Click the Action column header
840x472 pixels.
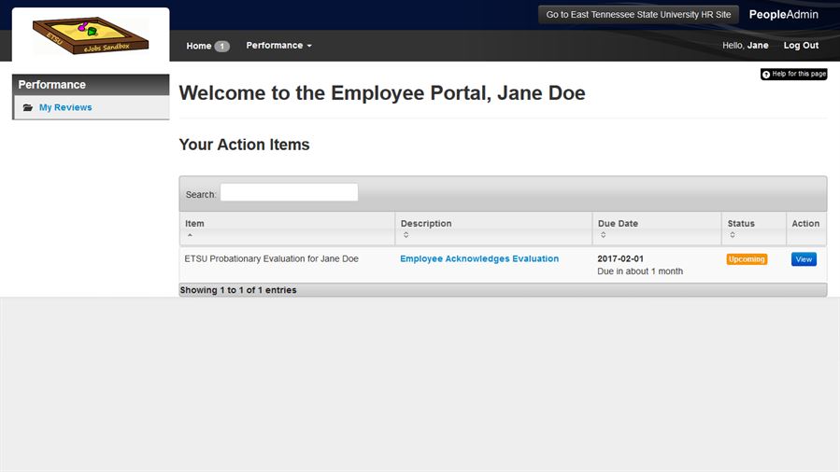[x=805, y=224]
